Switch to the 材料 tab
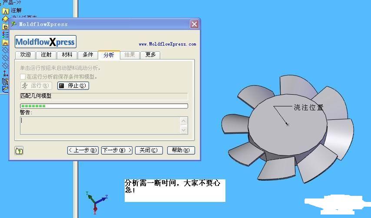The image size is (371, 218). click(67, 55)
